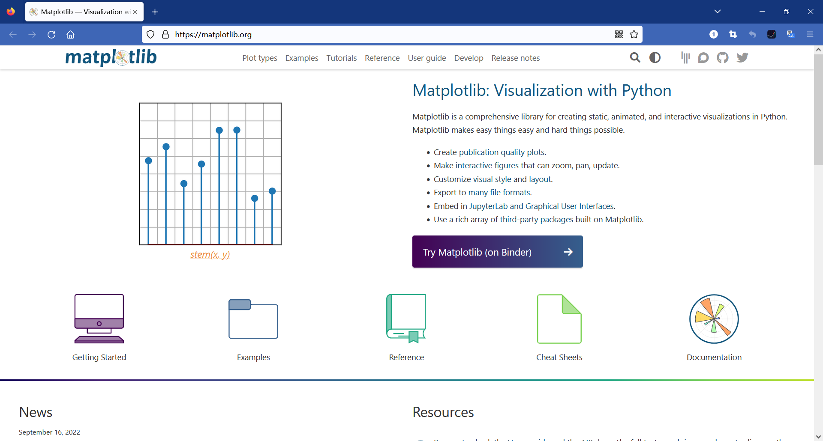Screen dimensions: 823x441
Task: Close the Matplotlib browser tab
Action: coord(135,12)
